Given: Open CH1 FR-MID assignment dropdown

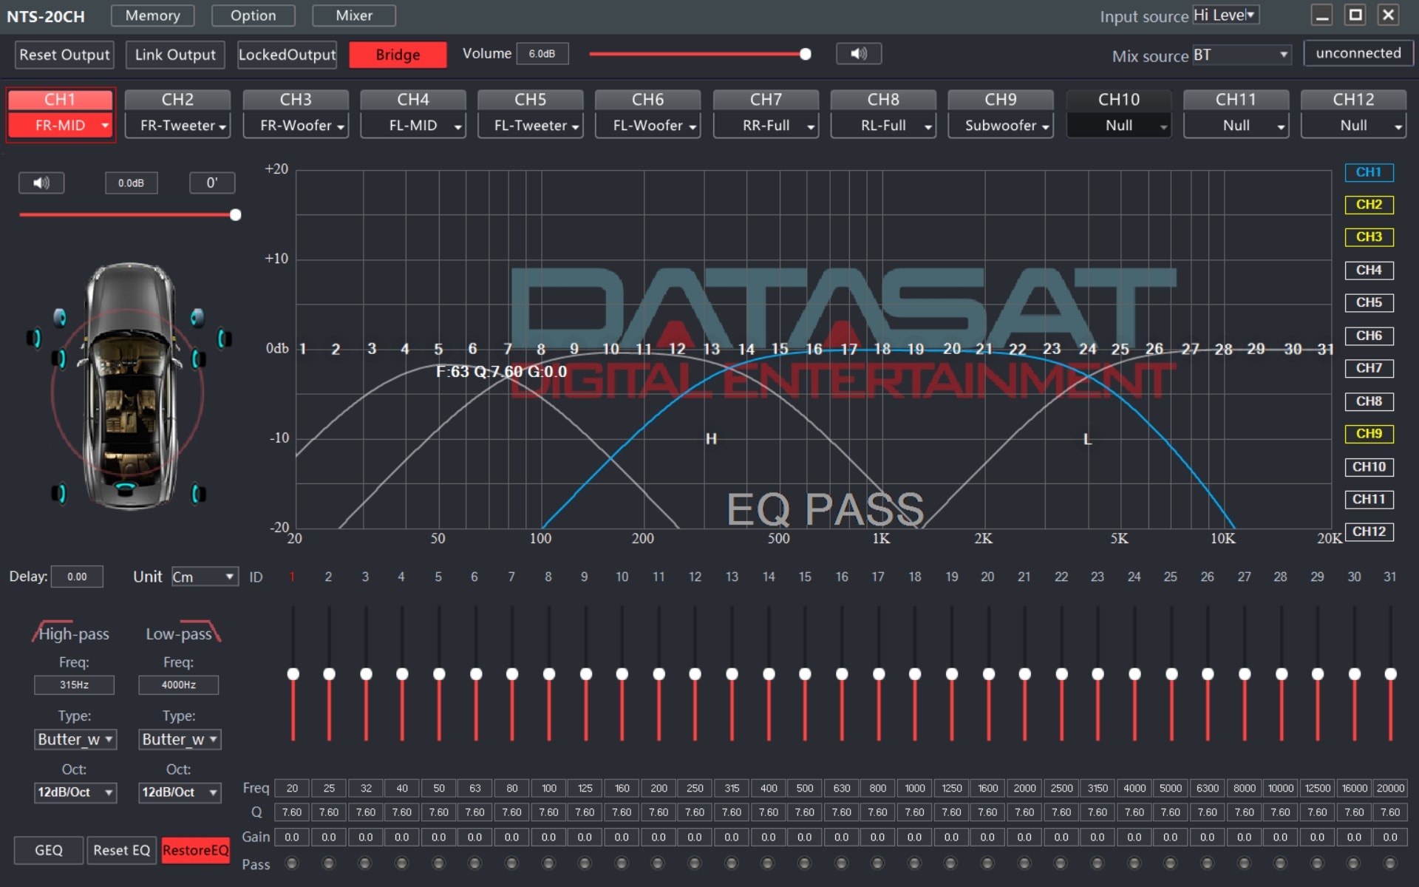Looking at the screenshot, I should [x=61, y=126].
